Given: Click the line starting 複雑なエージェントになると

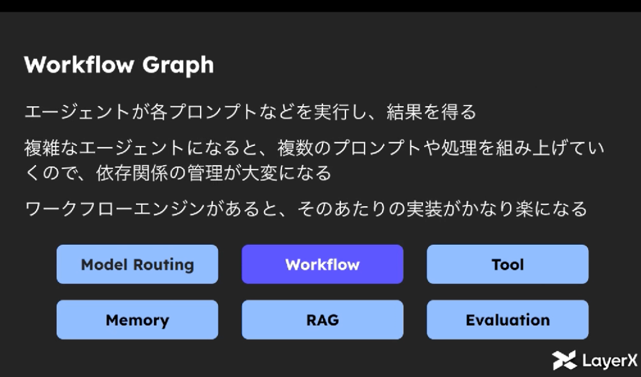Looking at the screenshot, I should click(x=314, y=148).
